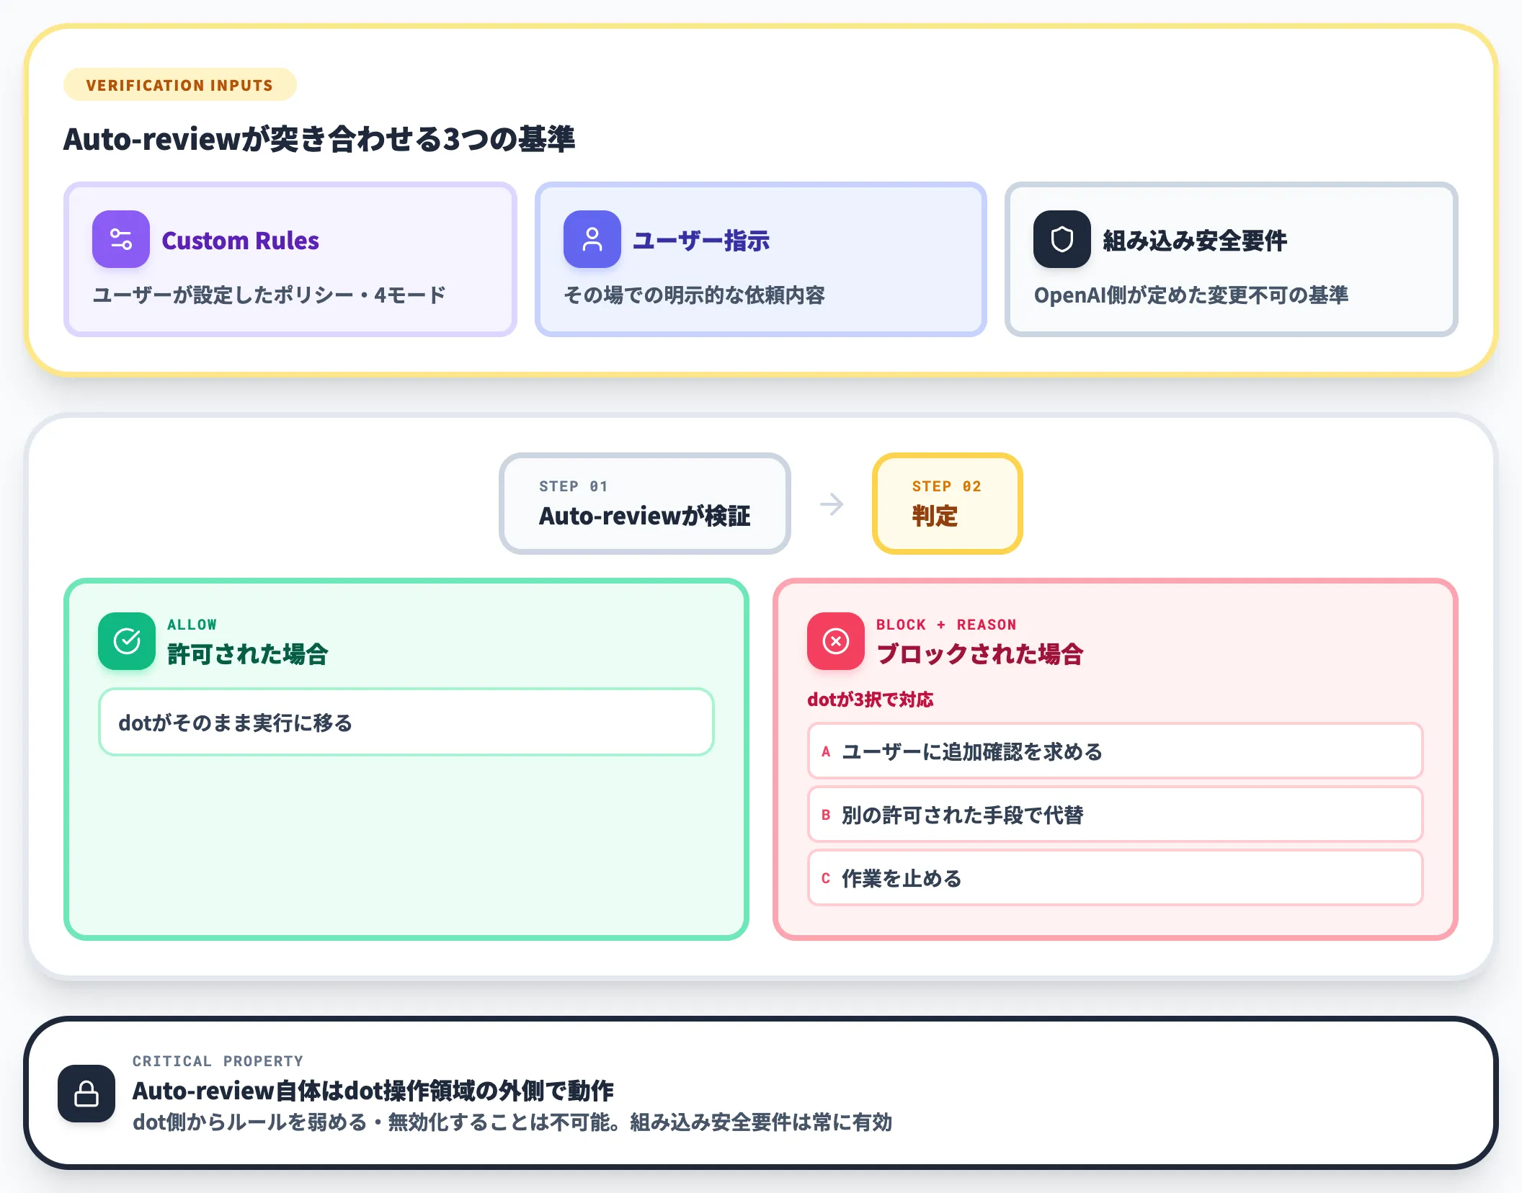The height and width of the screenshot is (1193, 1522).
Task: Click the green ALLOW checkmark icon
Action: pyautogui.click(x=127, y=641)
